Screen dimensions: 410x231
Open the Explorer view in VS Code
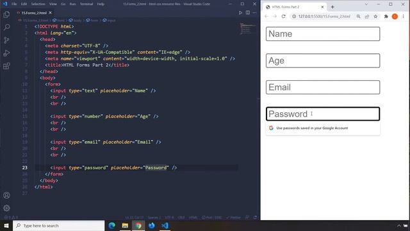click(x=6, y=14)
